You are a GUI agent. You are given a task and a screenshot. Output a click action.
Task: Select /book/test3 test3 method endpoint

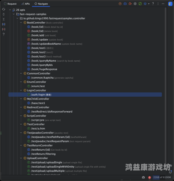click(44, 56)
